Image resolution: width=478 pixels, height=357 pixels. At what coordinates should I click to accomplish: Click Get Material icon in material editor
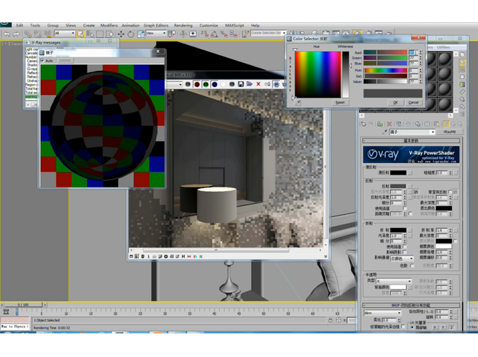[x=363, y=124]
